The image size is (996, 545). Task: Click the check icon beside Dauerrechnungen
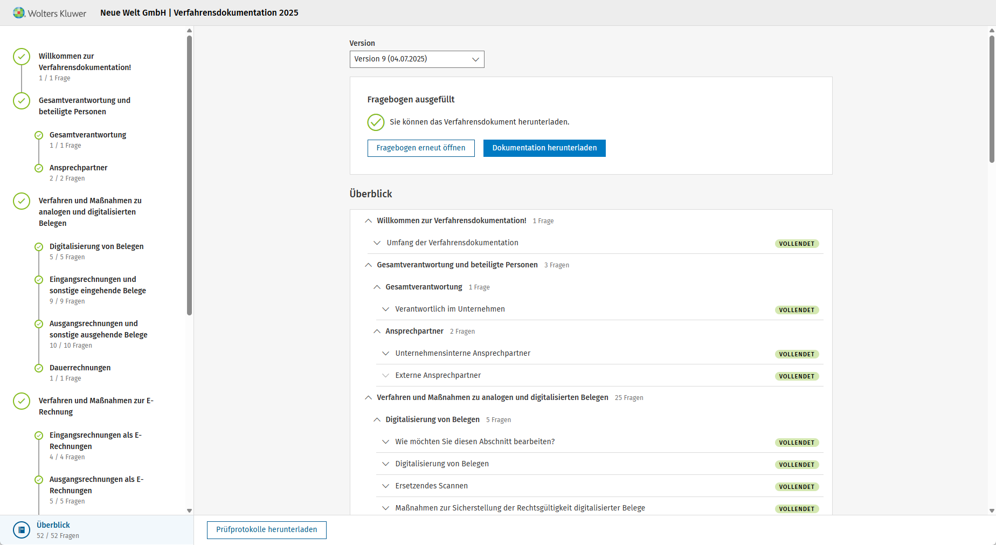[39, 368]
